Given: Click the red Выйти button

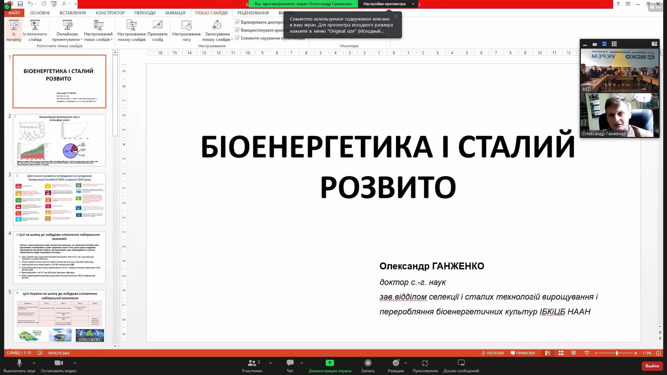Looking at the screenshot, I should pyautogui.click(x=652, y=366).
